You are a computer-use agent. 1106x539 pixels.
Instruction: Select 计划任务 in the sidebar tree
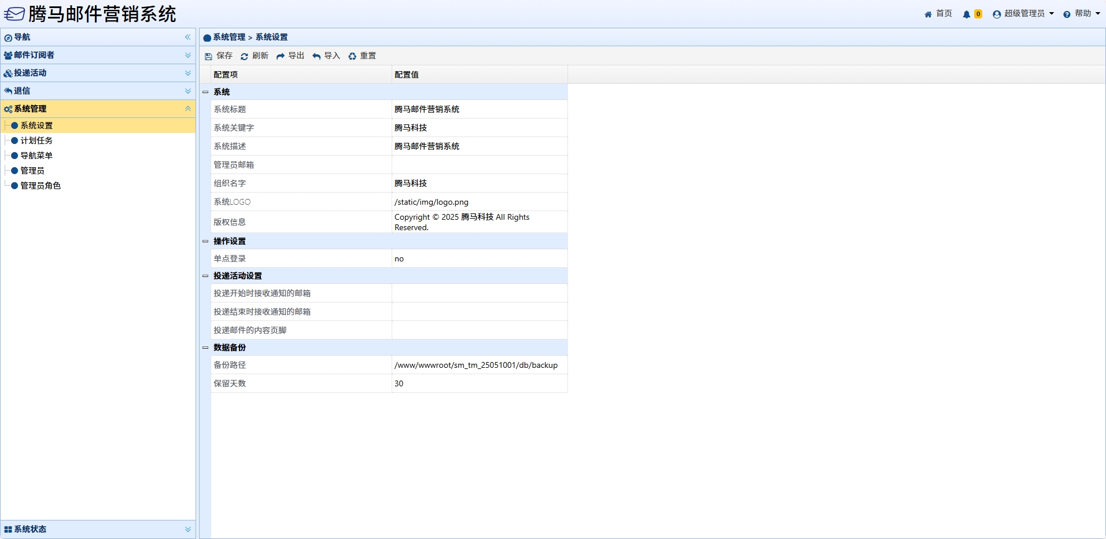pyautogui.click(x=36, y=141)
